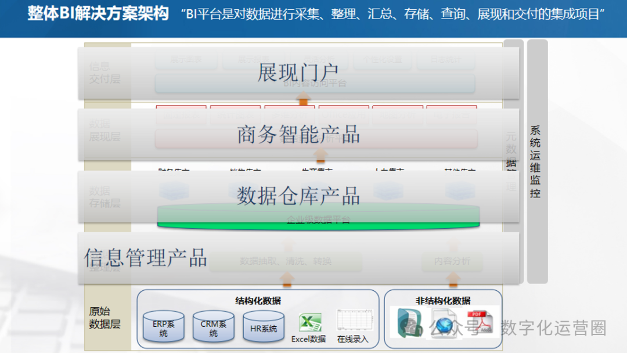Select the faded 数据存储层 label

point(105,197)
